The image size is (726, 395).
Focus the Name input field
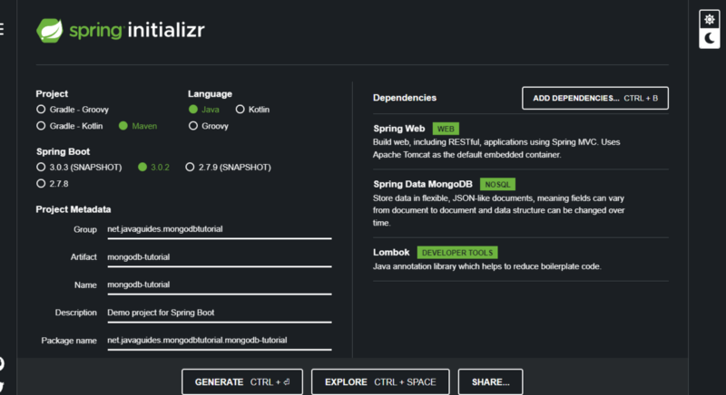click(220, 285)
